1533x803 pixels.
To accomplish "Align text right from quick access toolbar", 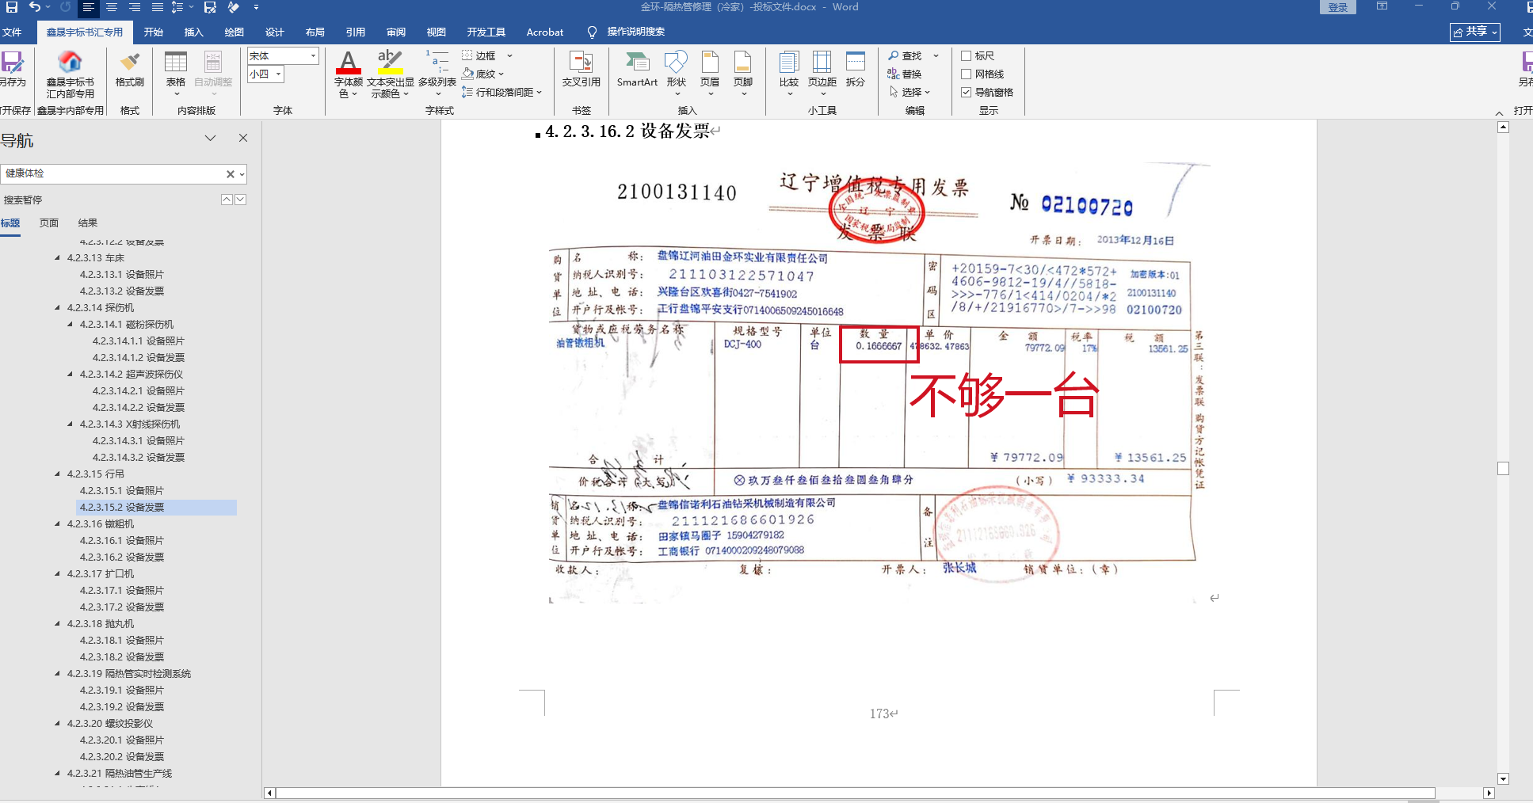I will (x=134, y=7).
